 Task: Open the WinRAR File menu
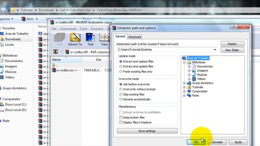click(x=54, y=29)
